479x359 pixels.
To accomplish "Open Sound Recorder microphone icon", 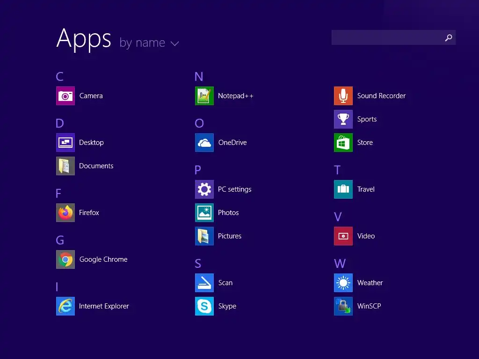I will pos(343,96).
